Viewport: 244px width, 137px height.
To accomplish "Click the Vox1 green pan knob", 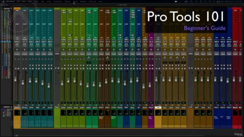I will tap(165, 59).
